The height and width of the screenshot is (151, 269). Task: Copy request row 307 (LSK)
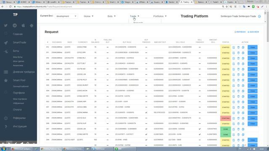243,75
